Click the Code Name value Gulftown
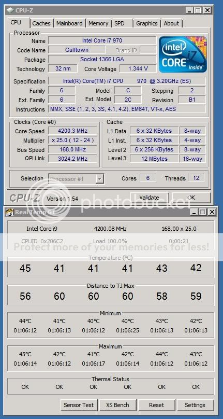This screenshot has width=223, height=419. click(x=77, y=50)
